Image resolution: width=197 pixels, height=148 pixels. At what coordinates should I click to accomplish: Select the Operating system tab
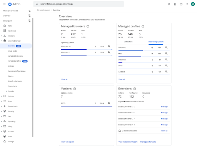(156, 42)
